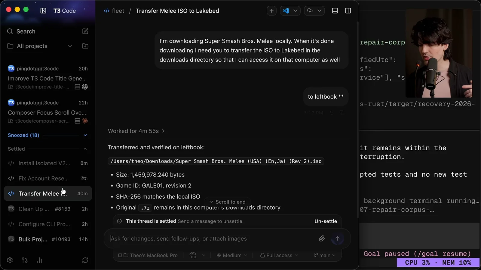Expand the Snoozed (18) section

85,135
